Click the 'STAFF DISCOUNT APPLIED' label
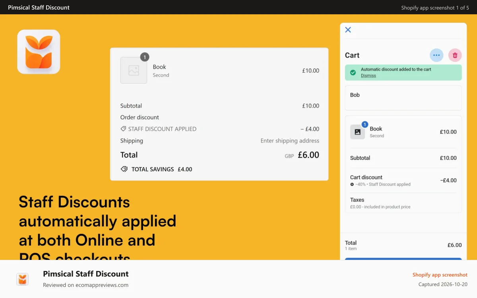This screenshot has width=477, height=298. 162,129
